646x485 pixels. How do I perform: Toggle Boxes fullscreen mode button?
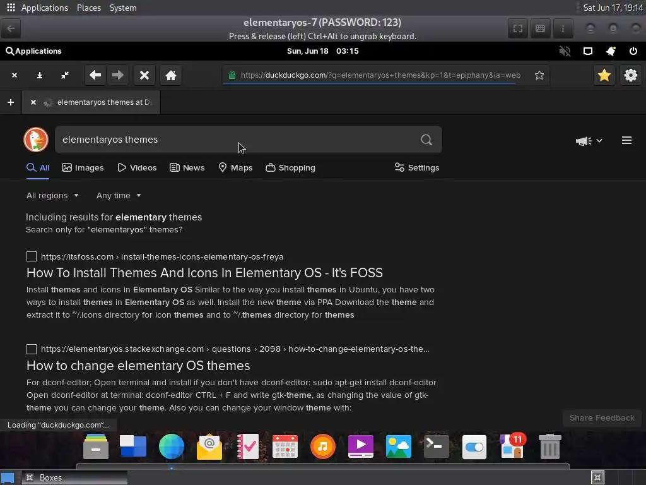click(518, 28)
